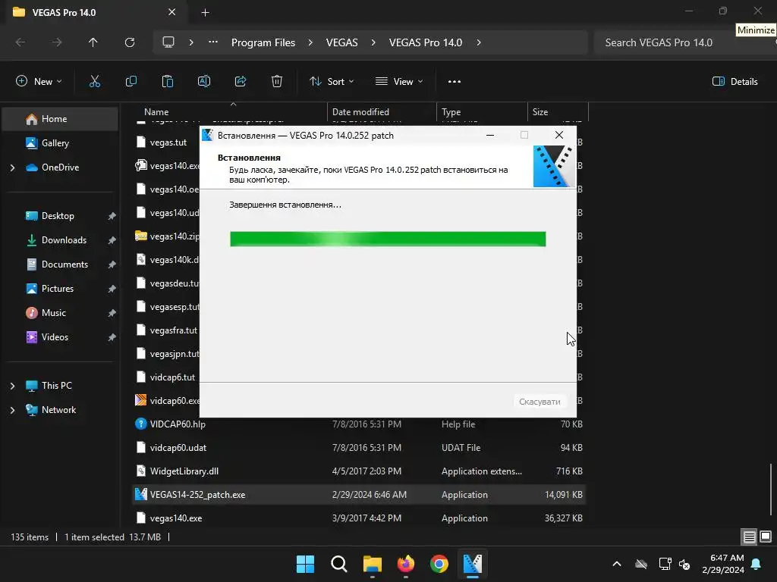Sort by Size column header
This screenshot has width=777, height=582.
(x=540, y=112)
